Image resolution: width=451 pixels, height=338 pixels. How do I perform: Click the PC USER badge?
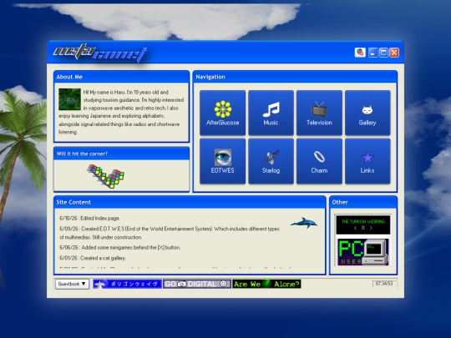click(x=363, y=252)
